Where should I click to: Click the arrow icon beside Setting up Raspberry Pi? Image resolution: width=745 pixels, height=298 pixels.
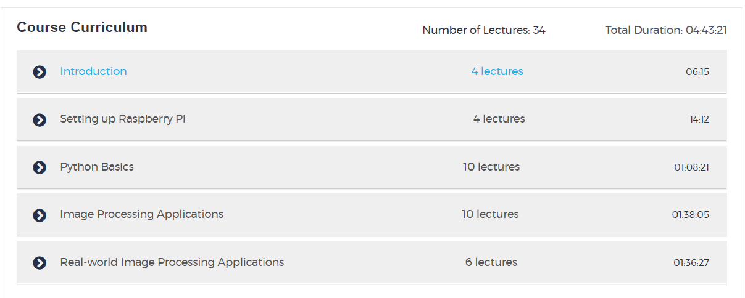(x=40, y=119)
